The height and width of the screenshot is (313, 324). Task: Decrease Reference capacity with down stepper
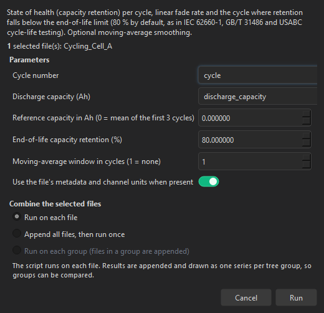coord(307,122)
